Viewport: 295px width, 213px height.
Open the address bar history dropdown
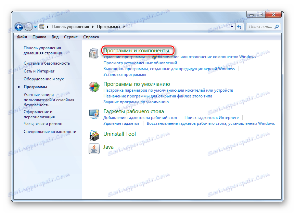[x=232, y=27]
